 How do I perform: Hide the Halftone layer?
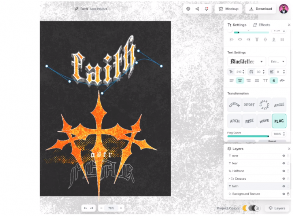pos(283,171)
